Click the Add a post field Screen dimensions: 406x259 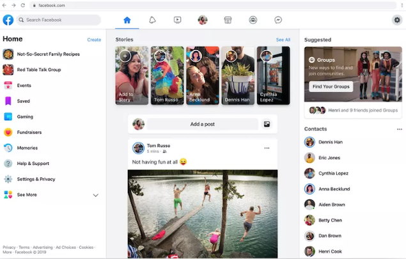(203, 124)
